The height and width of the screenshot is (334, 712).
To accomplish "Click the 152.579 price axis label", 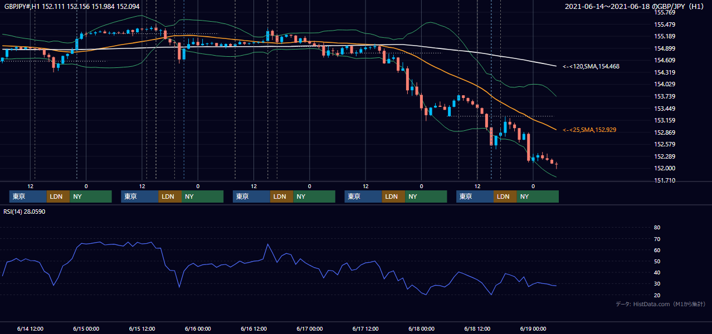I will tap(664, 144).
